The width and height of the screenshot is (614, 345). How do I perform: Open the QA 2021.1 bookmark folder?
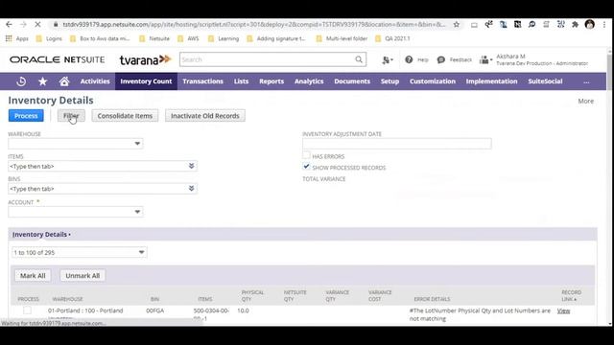point(392,38)
